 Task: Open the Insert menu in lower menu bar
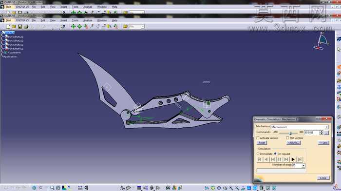[63, 20]
